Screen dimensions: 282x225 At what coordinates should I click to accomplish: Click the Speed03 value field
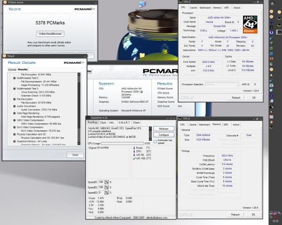point(101,193)
